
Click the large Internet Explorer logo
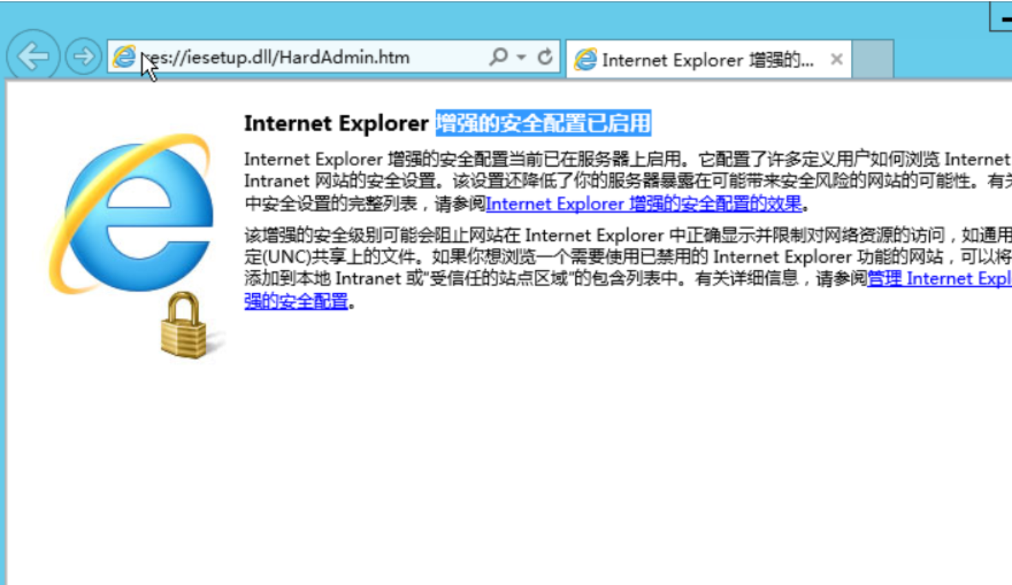click(x=132, y=213)
